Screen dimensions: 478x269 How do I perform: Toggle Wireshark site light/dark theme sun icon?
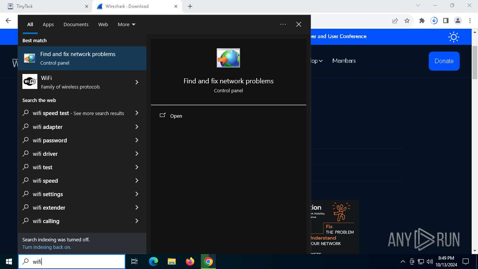454,37
